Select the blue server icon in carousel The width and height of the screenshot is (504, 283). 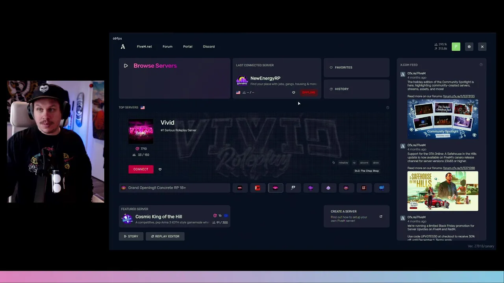(x=382, y=188)
